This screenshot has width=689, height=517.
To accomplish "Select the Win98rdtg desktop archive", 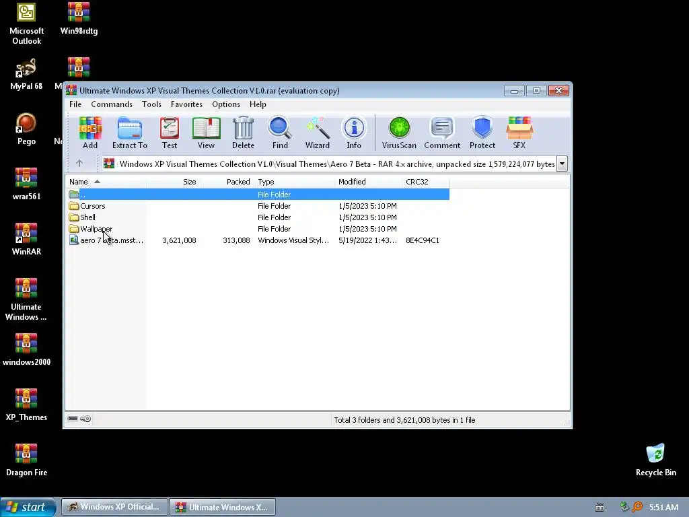I will point(79,19).
